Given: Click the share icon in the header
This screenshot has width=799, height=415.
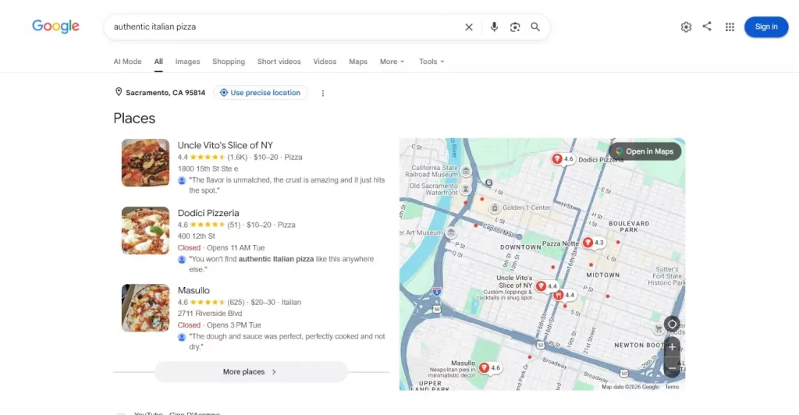Looking at the screenshot, I should click(x=707, y=27).
